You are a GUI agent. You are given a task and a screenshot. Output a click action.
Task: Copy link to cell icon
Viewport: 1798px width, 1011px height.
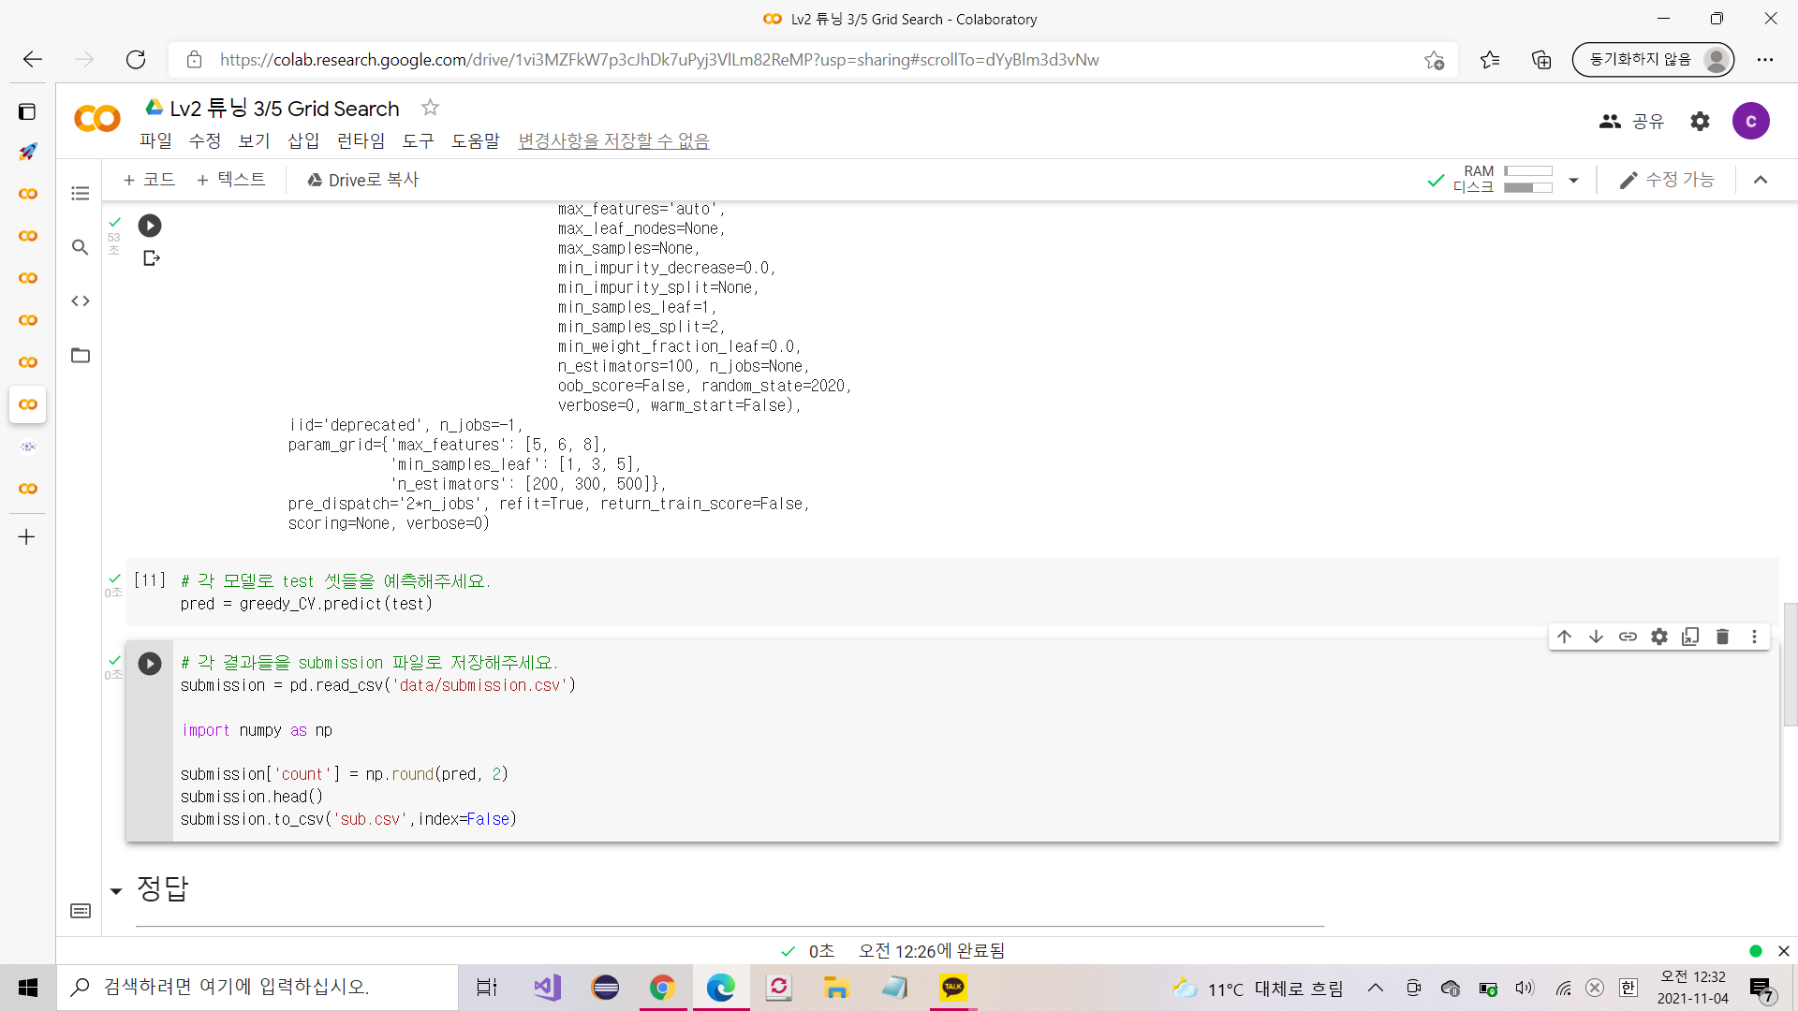[1628, 637]
